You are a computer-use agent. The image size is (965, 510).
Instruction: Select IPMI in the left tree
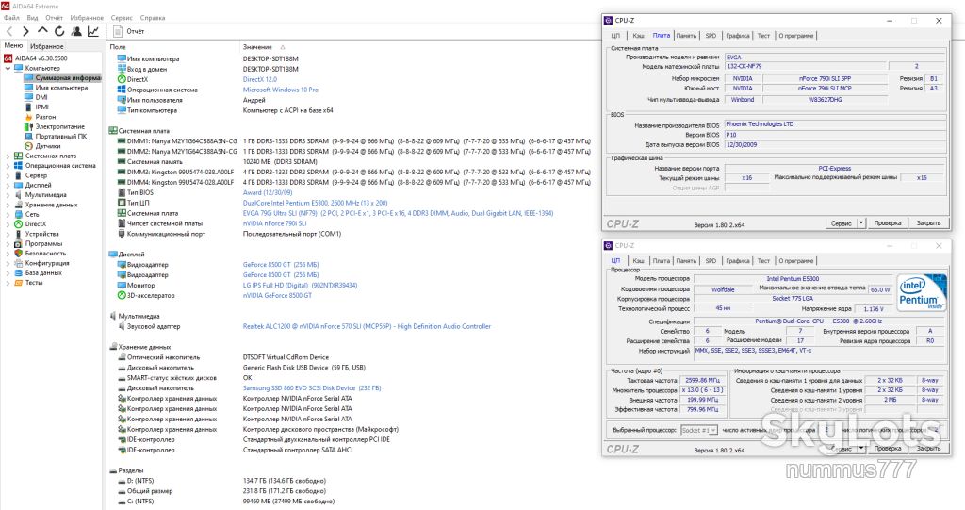point(41,107)
